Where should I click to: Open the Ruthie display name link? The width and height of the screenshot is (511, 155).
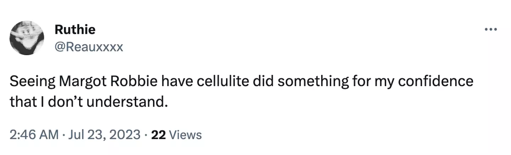[75, 30]
